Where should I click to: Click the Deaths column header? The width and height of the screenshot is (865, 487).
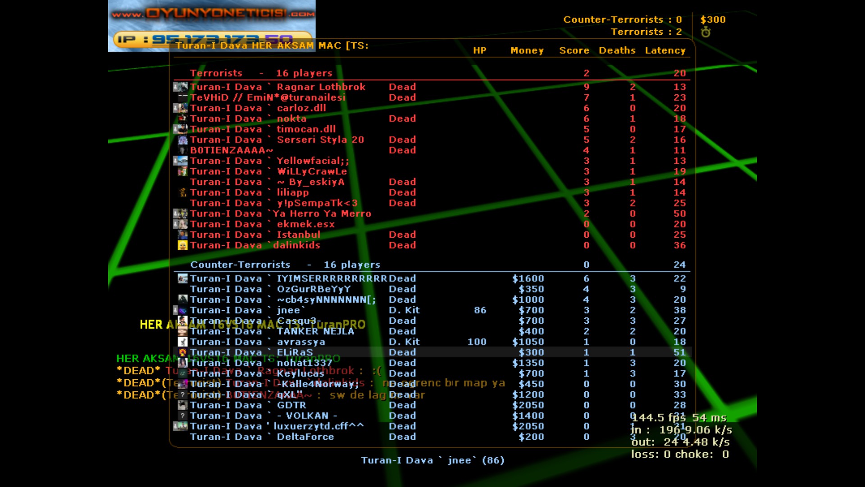(617, 51)
